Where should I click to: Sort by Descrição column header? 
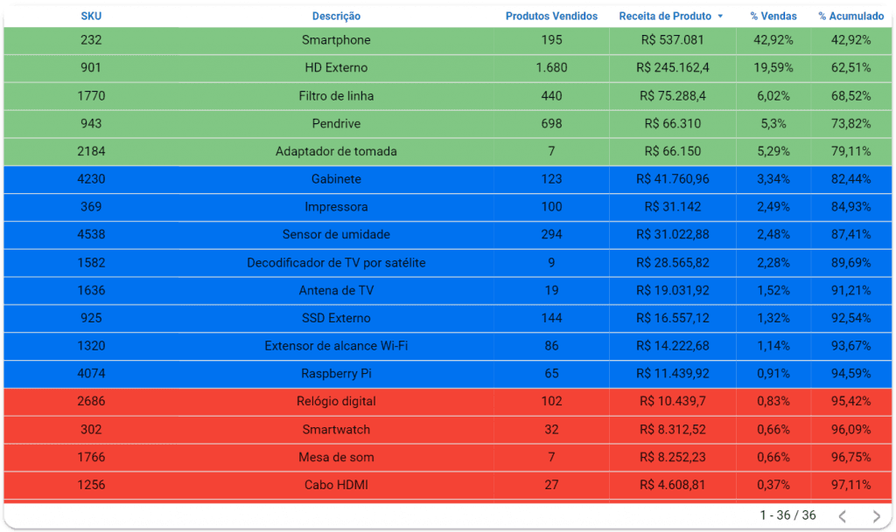click(x=336, y=17)
